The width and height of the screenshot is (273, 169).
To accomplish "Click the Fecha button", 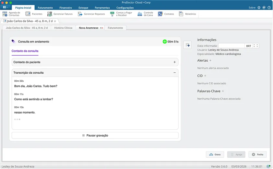I will [257, 154].
